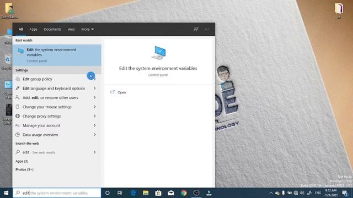Click the network globe icon in tray
This screenshot has width=353, height=198.
296,193
